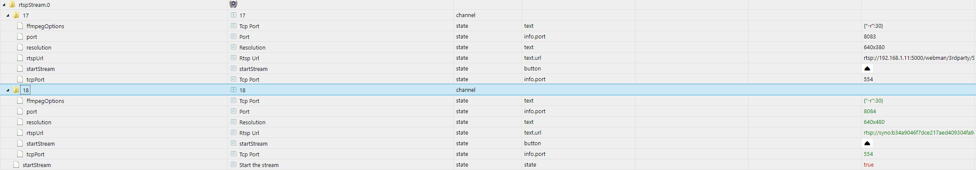
Task: Trigger the startStream button value under 18
Action: 867,143
